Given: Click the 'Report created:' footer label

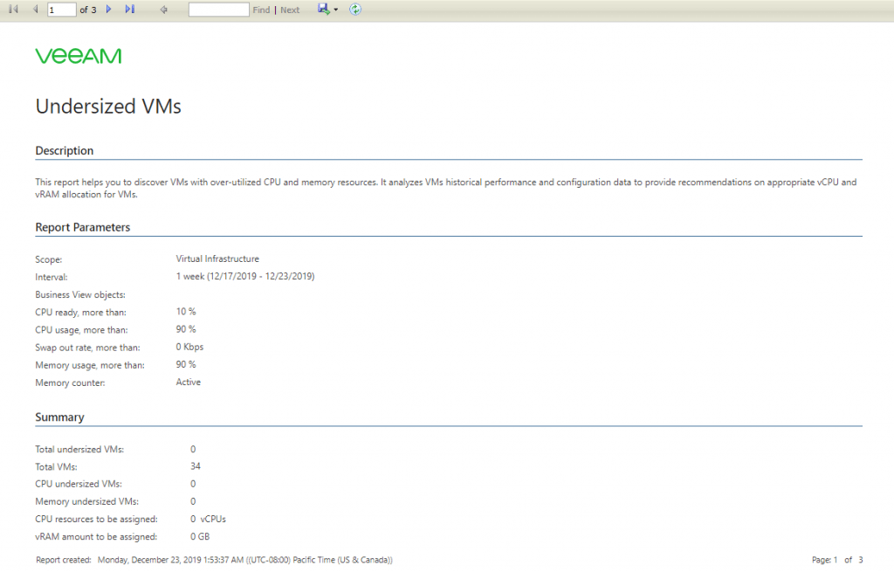Looking at the screenshot, I should pyautogui.click(x=63, y=560).
